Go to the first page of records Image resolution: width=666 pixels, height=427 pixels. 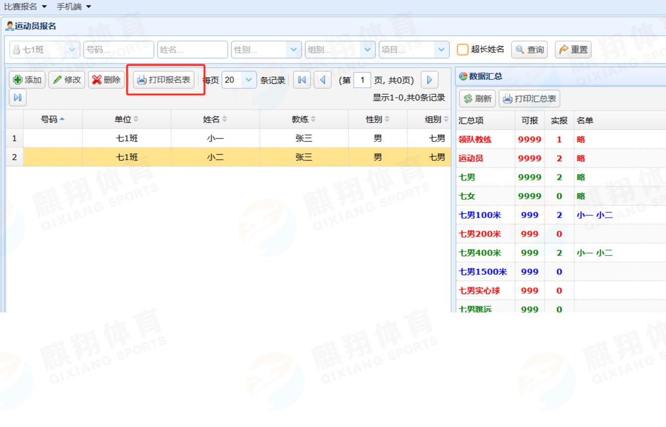tap(301, 80)
